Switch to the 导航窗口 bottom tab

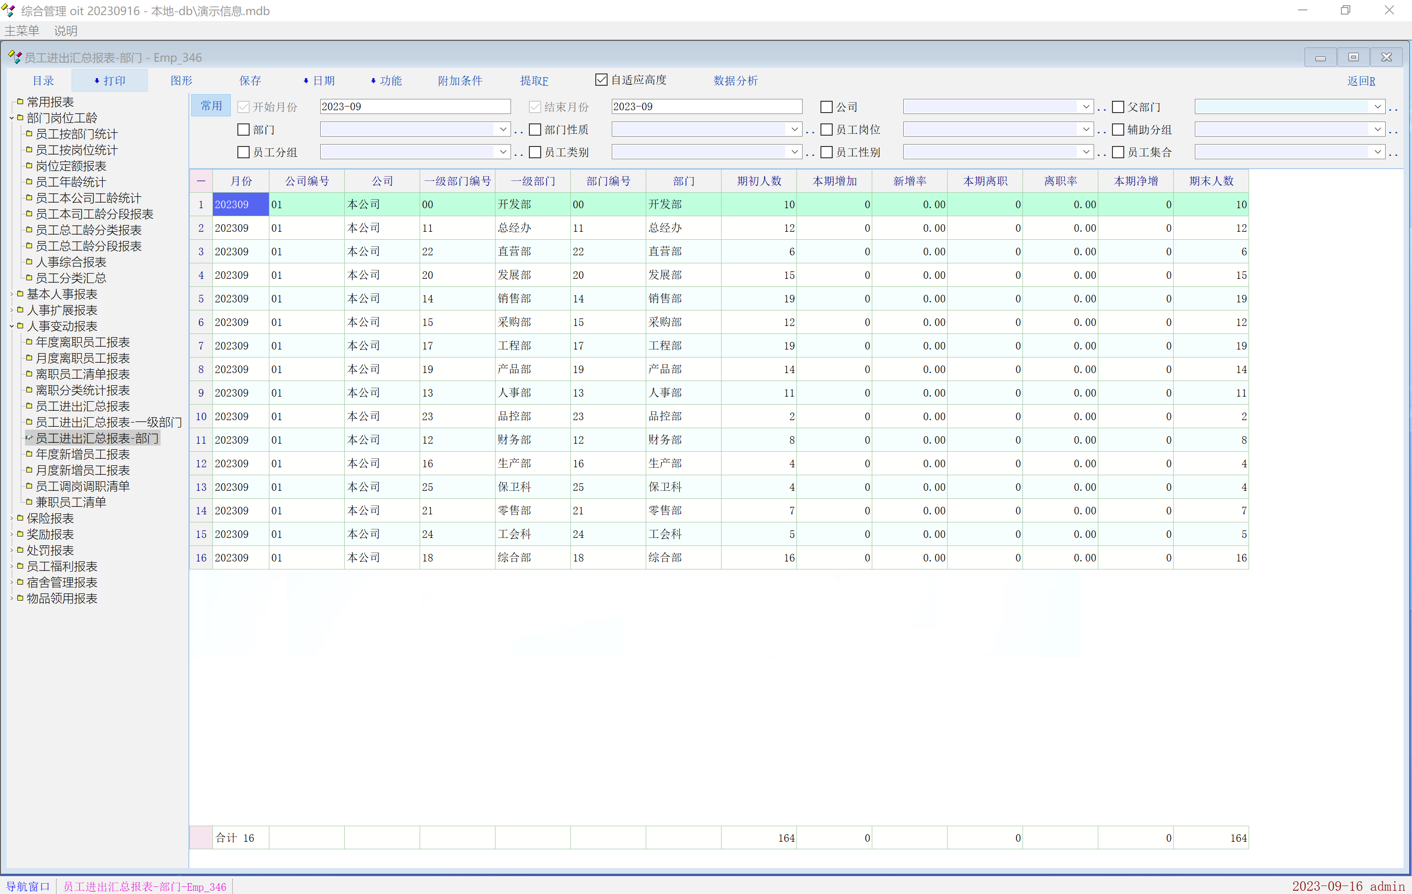pyautogui.click(x=28, y=886)
